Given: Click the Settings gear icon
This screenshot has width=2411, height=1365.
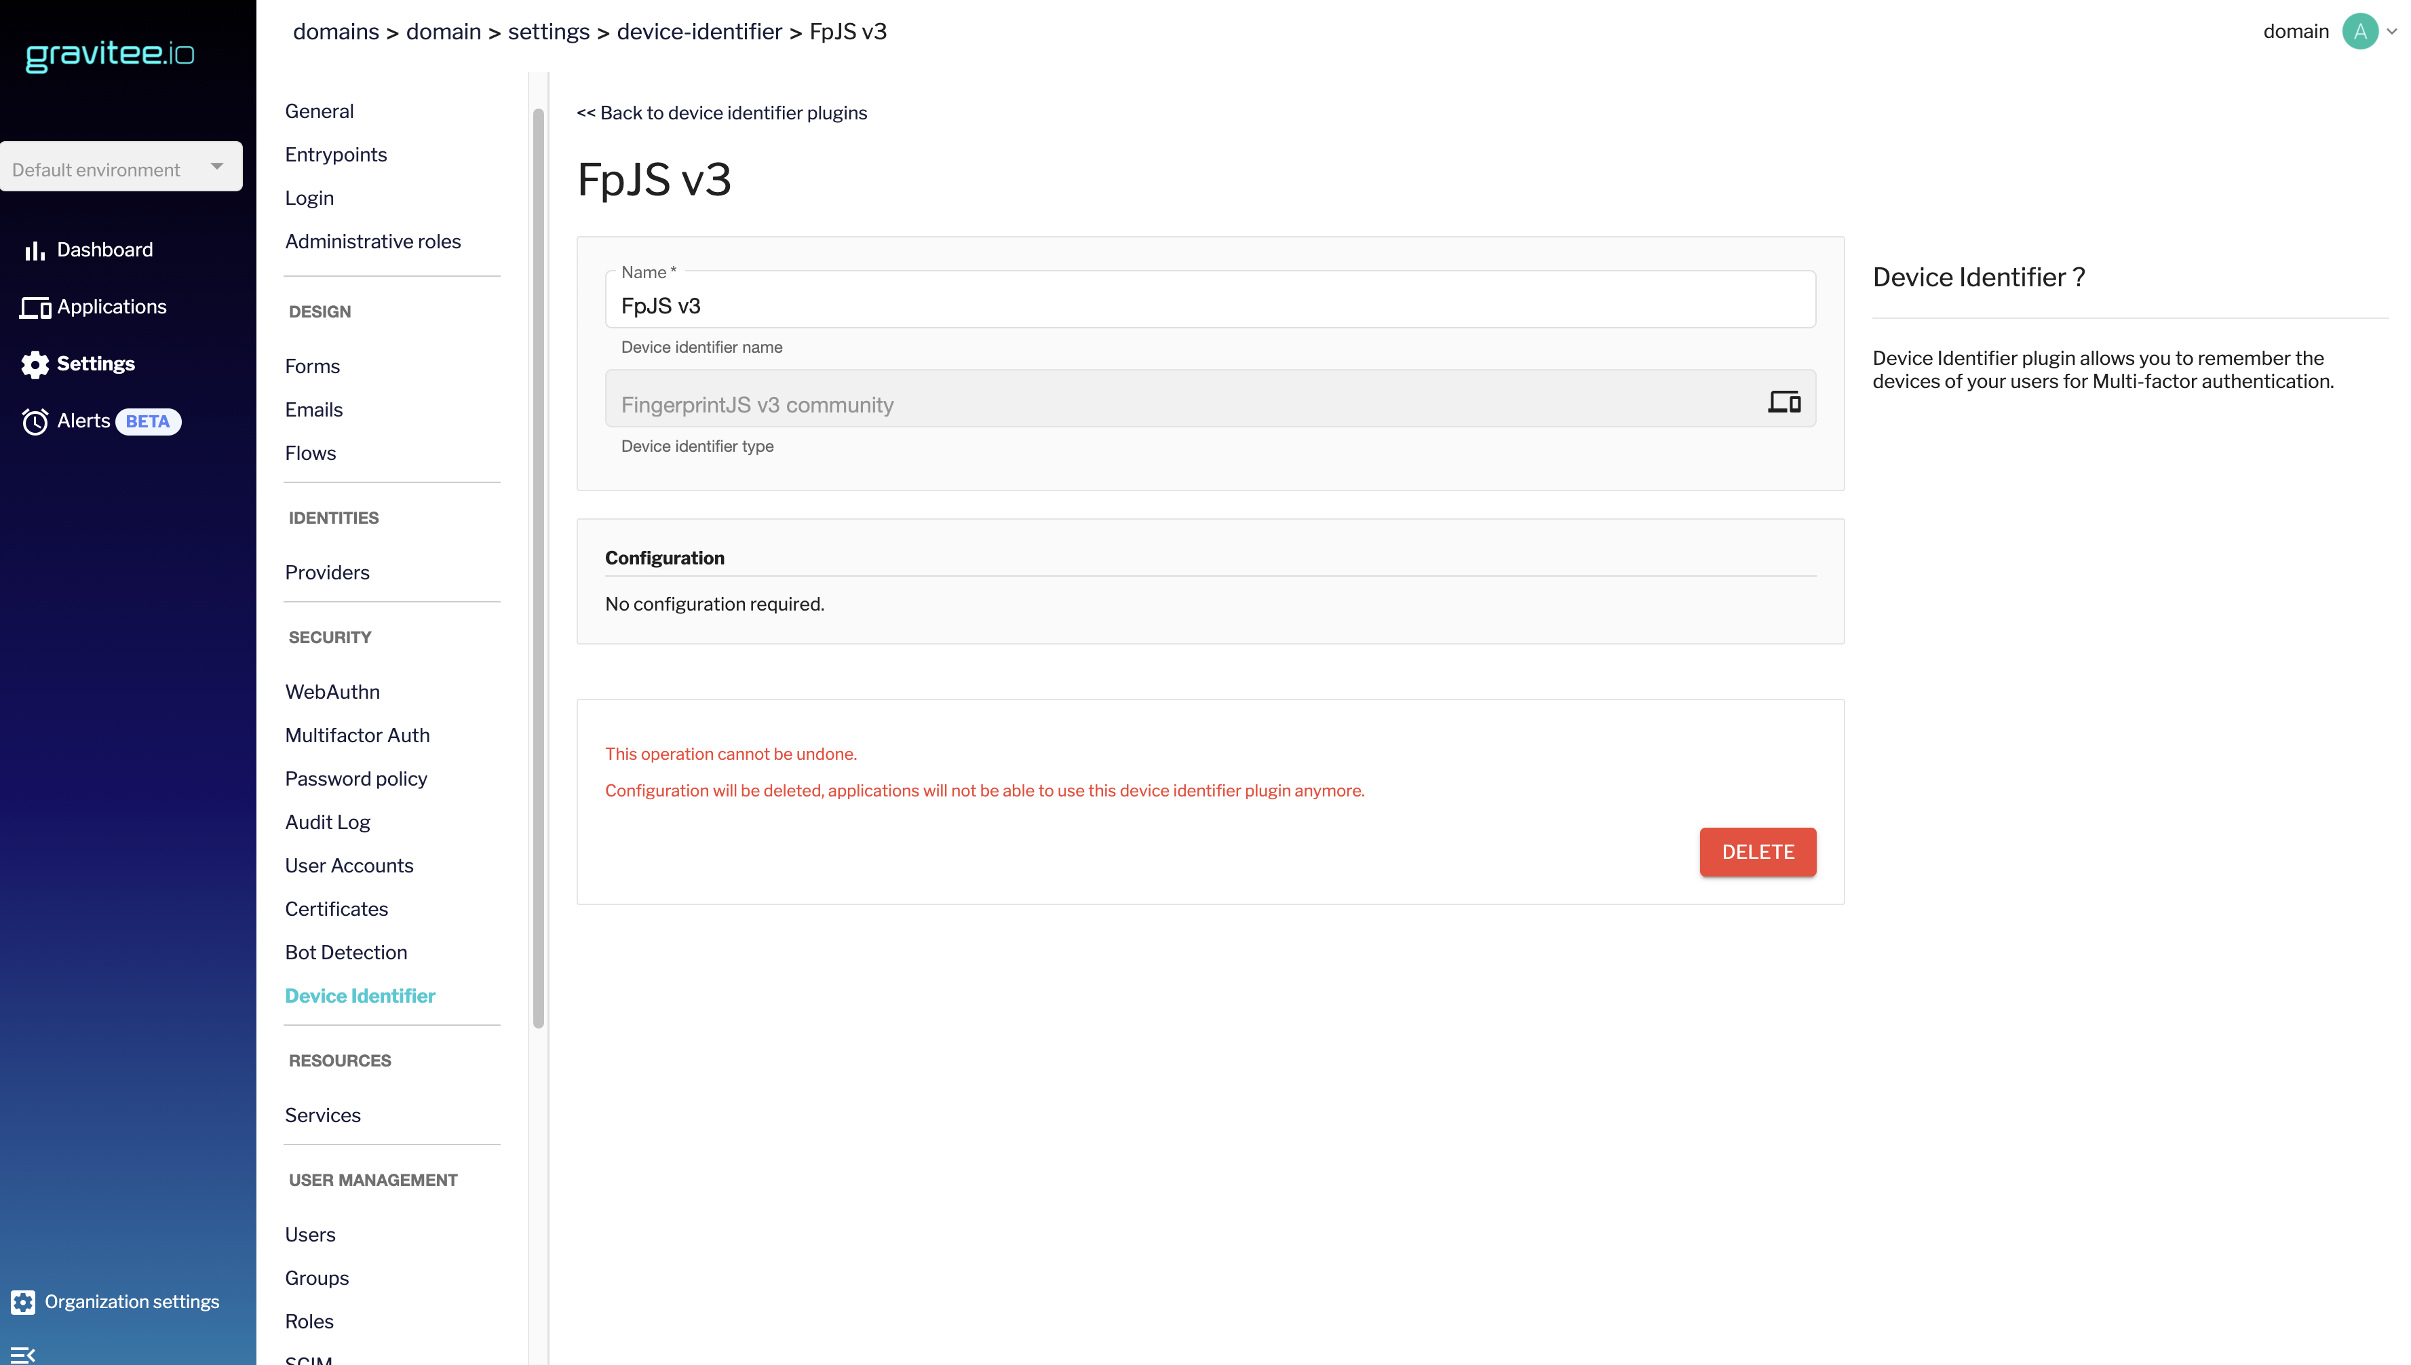Looking at the screenshot, I should [x=35, y=365].
